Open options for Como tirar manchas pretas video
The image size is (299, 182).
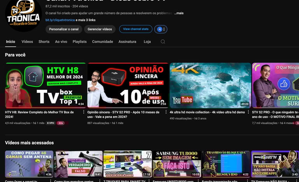click(x=100, y=181)
